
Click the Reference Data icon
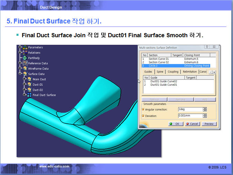25,63
